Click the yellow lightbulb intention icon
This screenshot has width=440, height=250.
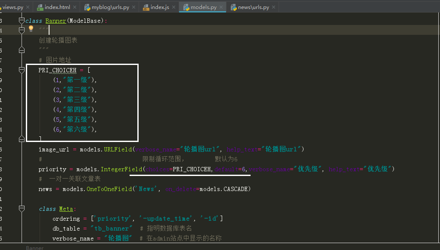pos(31,28)
